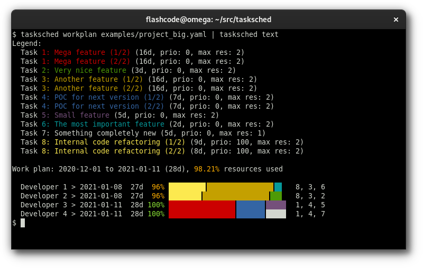The width and height of the screenshot is (423, 268).
Task: Click the red bar in Developer 4 row
Action: [x=202, y=214]
